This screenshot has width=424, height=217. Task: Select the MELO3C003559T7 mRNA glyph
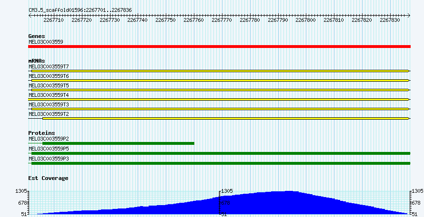coord(219,71)
